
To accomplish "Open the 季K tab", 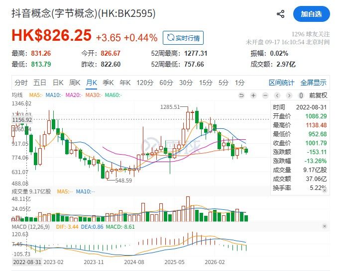I will [108, 83].
